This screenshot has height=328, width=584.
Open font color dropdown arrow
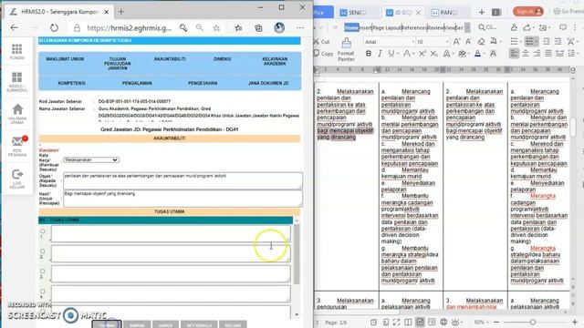click(x=485, y=54)
